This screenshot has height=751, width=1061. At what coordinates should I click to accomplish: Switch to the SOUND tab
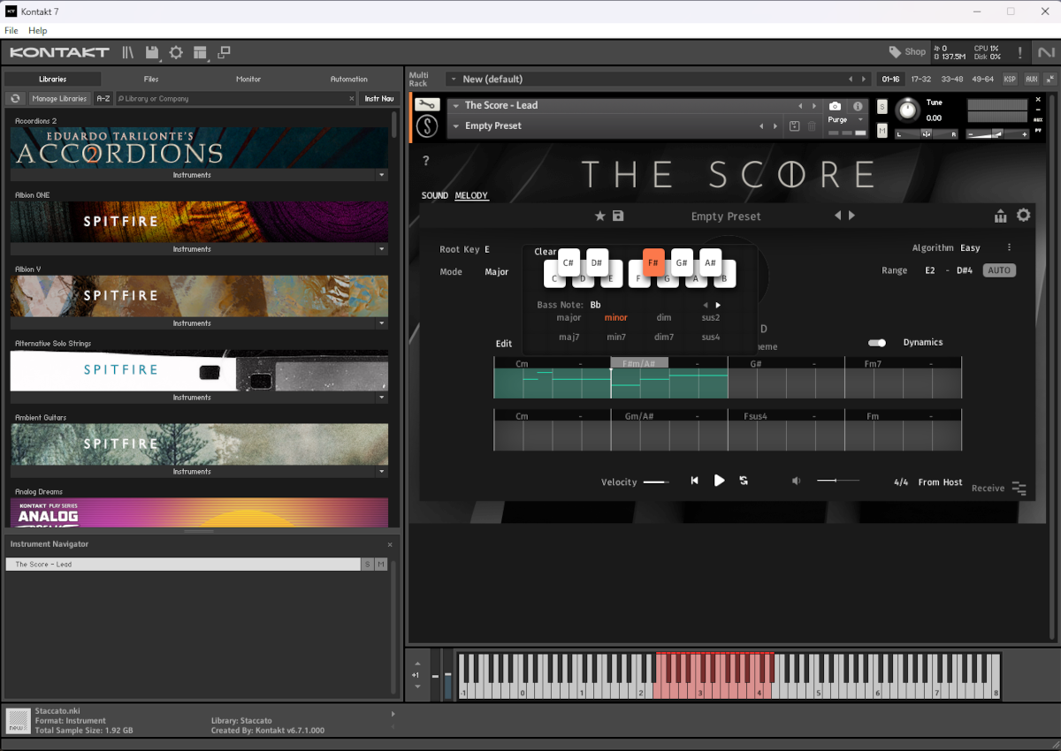tap(435, 195)
